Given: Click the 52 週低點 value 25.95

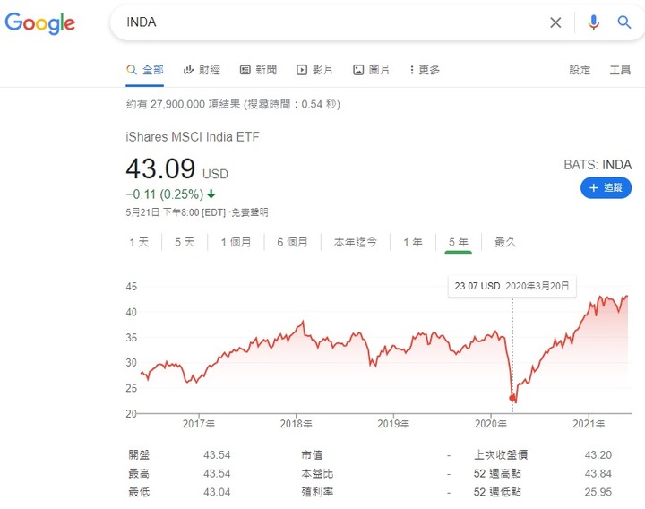Looking at the screenshot, I should (598, 492).
